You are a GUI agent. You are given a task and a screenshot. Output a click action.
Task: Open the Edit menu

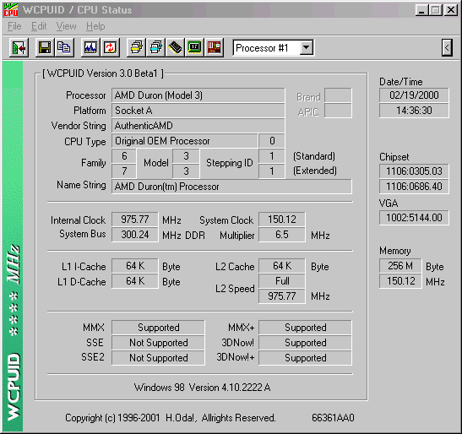point(39,26)
